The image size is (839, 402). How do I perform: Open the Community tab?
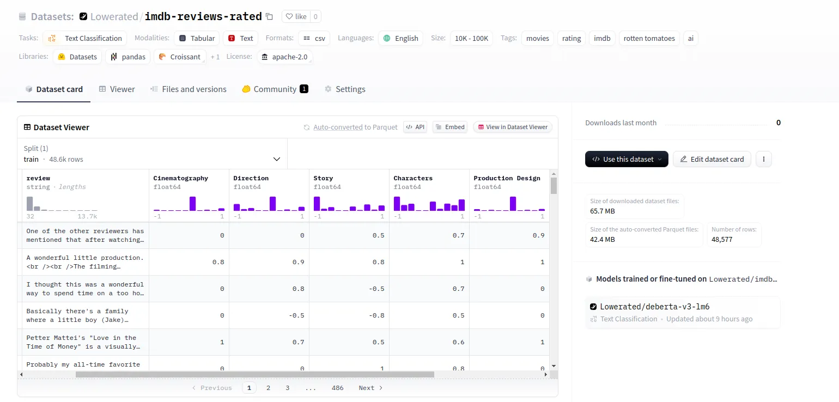tap(275, 89)
